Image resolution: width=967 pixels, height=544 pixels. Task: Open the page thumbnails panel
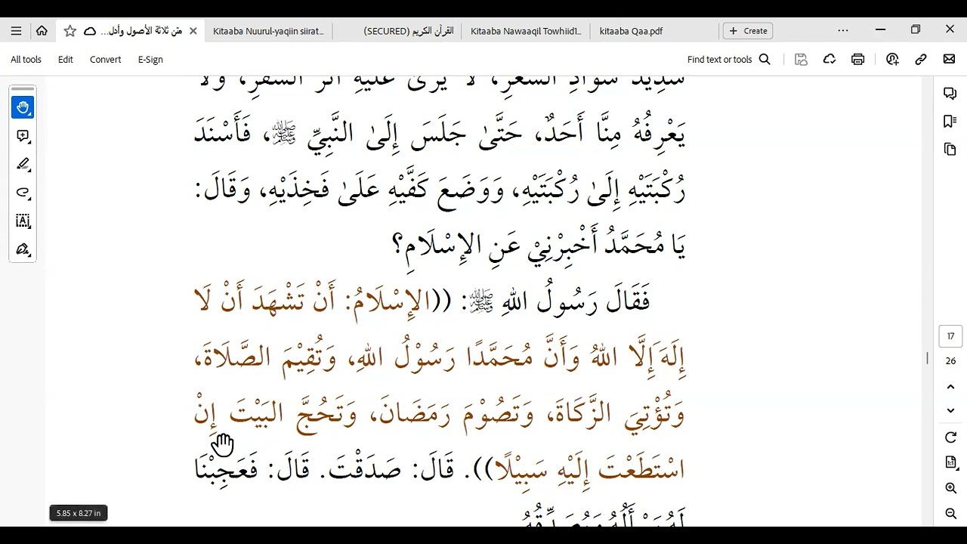tap(950, 150)
